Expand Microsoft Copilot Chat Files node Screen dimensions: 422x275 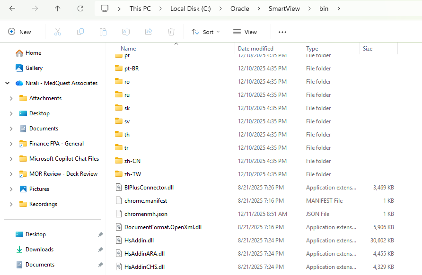[11, 159]
